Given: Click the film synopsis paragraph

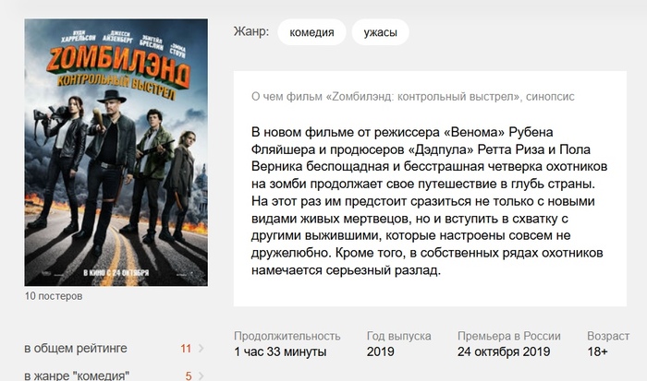Looking at the screenshot, I should tap(429, 201).
